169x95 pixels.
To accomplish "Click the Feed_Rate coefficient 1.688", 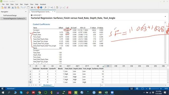I will (67, 32).
